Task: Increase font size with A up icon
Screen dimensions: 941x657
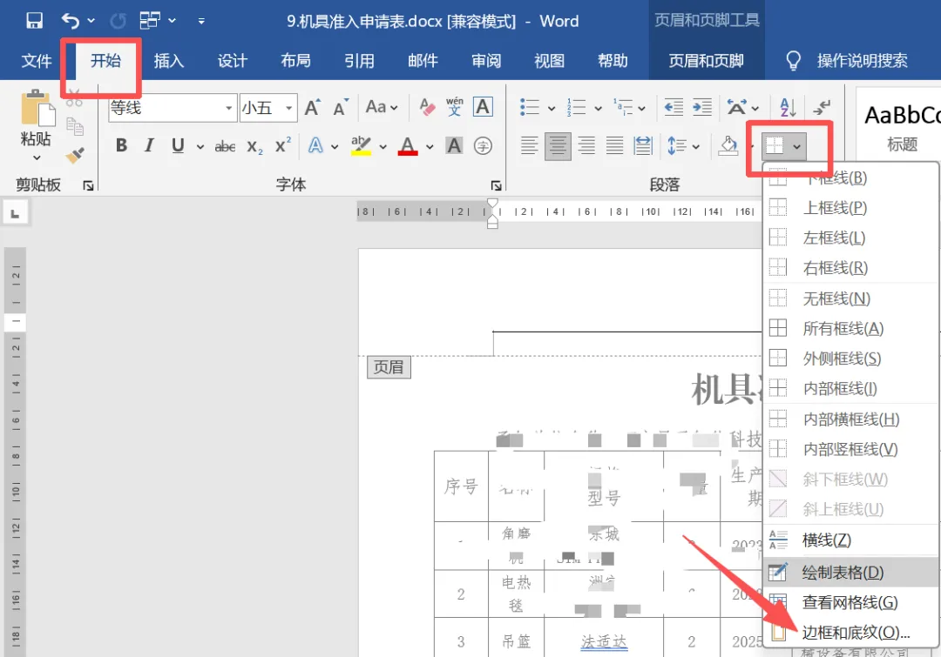Action: (313, 108)
